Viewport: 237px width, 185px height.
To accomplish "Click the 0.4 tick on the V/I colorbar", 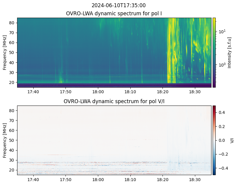I will pyautogui.click(x=221, y=112).
